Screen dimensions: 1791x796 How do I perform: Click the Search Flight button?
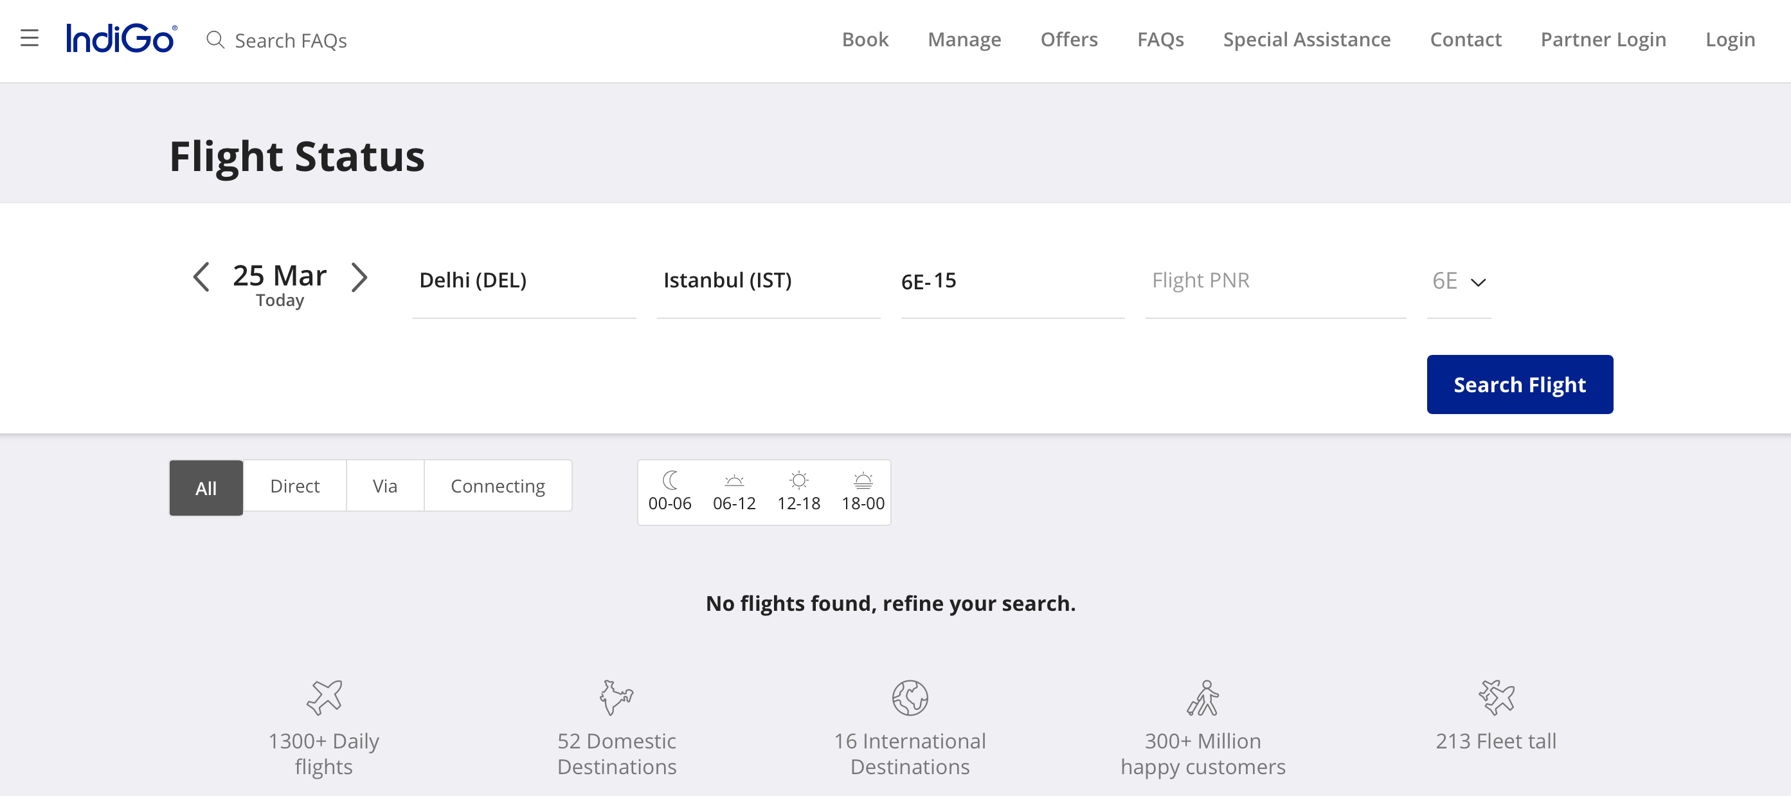coord(1520,384)
